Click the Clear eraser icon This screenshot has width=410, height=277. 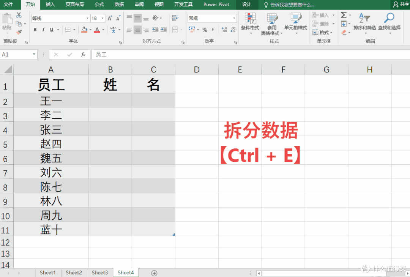[x=344, y=32]
